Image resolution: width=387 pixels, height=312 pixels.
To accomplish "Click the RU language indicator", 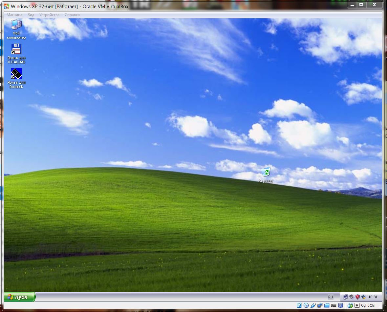I will tap(331, 297).
